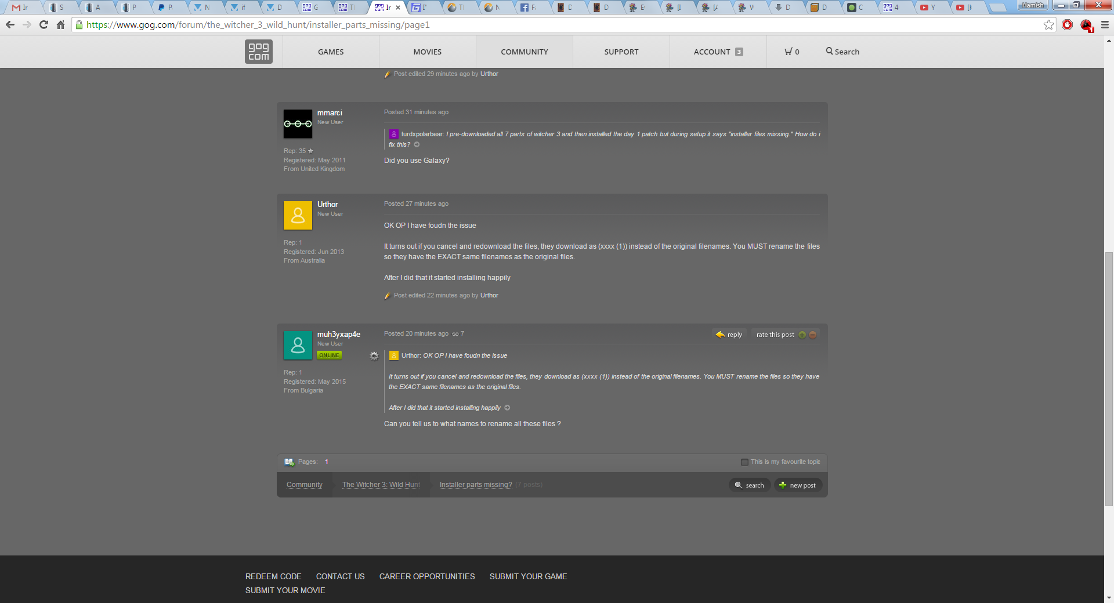Open the MOVIES menu
Image resolution: width=1114 pixels, height=603 pixels.
[428, 52]
